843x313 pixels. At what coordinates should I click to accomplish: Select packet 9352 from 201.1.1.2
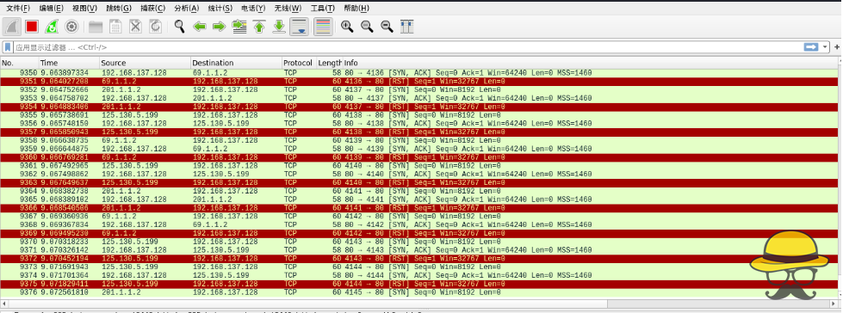click(419, 89)
